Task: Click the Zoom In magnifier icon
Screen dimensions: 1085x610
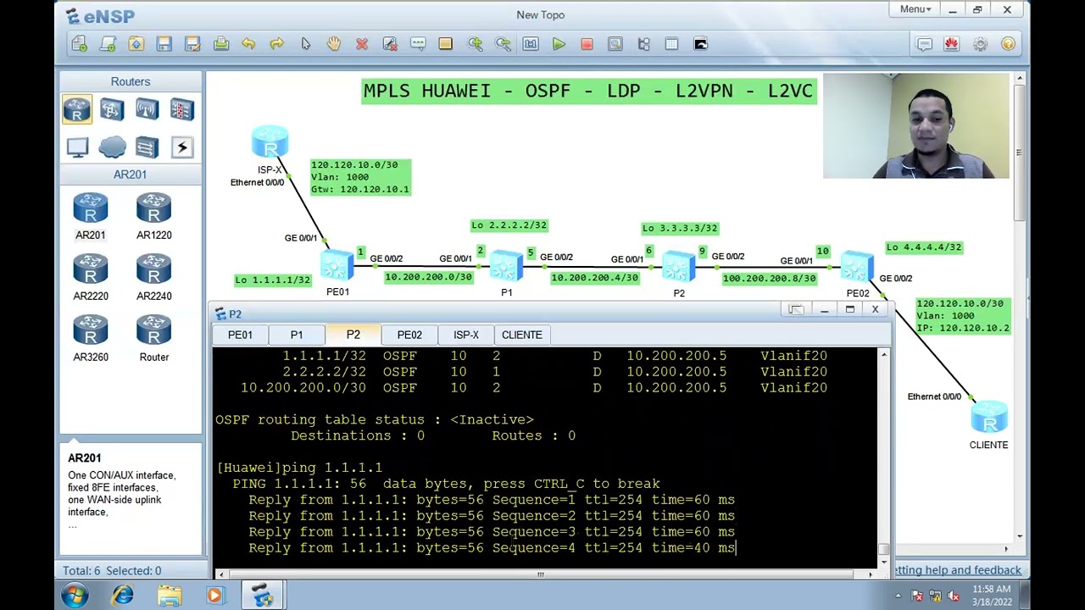Action: pyautogui.click(x=475, y=44)
